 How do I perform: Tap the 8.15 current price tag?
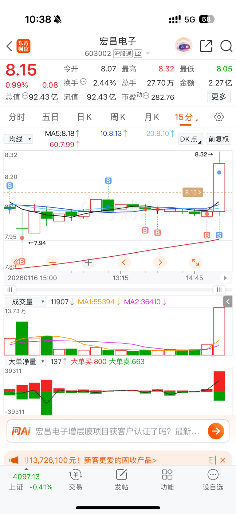pyautogui.click(x=193, y=192)
